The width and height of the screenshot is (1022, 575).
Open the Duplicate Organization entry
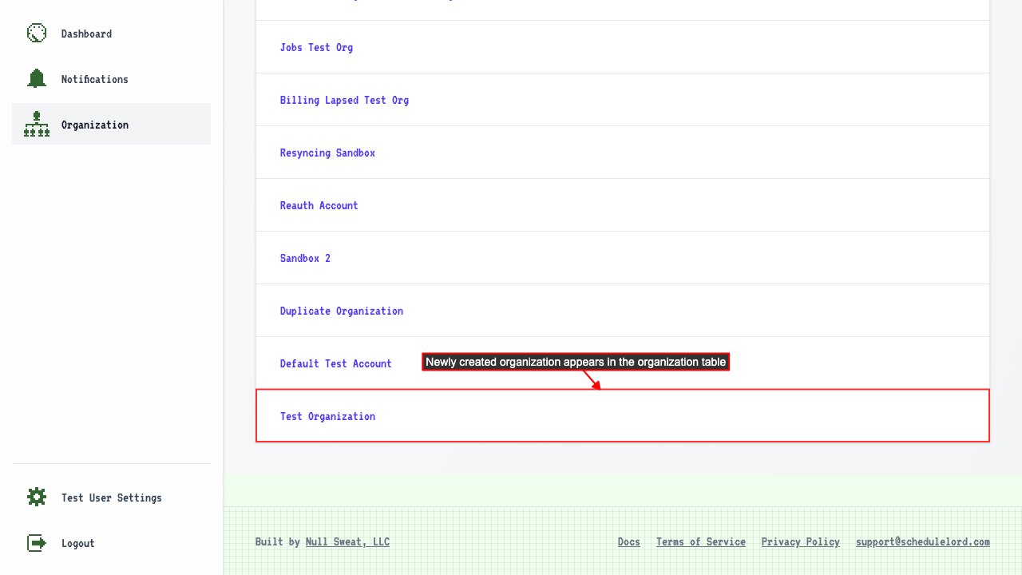pyautogui.click(x=341, y=311)
